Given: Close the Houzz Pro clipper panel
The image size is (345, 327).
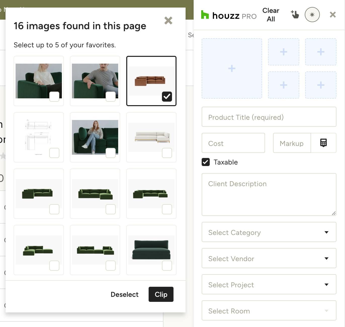Looking at the screenshot, I should [x=333, y=15].
